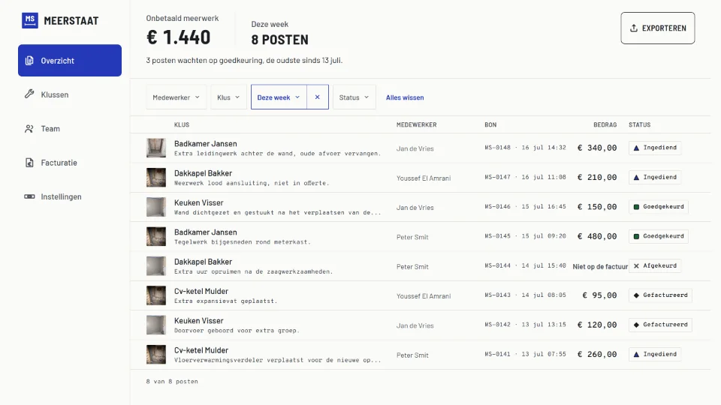The height and width of the screenshot is (405, 721).
Task: Click the '€ 1.440' unpaid total
Action: tap(179, 37)
